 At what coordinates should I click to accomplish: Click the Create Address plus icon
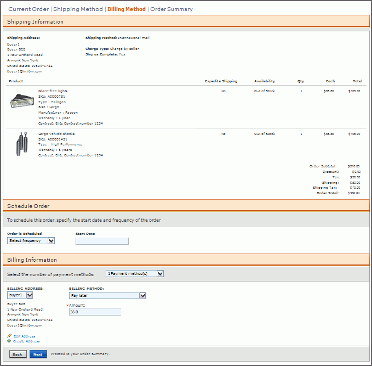(x=9, y=341)
